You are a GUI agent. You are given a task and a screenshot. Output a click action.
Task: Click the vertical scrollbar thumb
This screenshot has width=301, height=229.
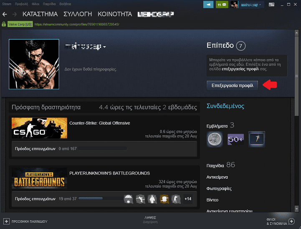tap(296, 76)
